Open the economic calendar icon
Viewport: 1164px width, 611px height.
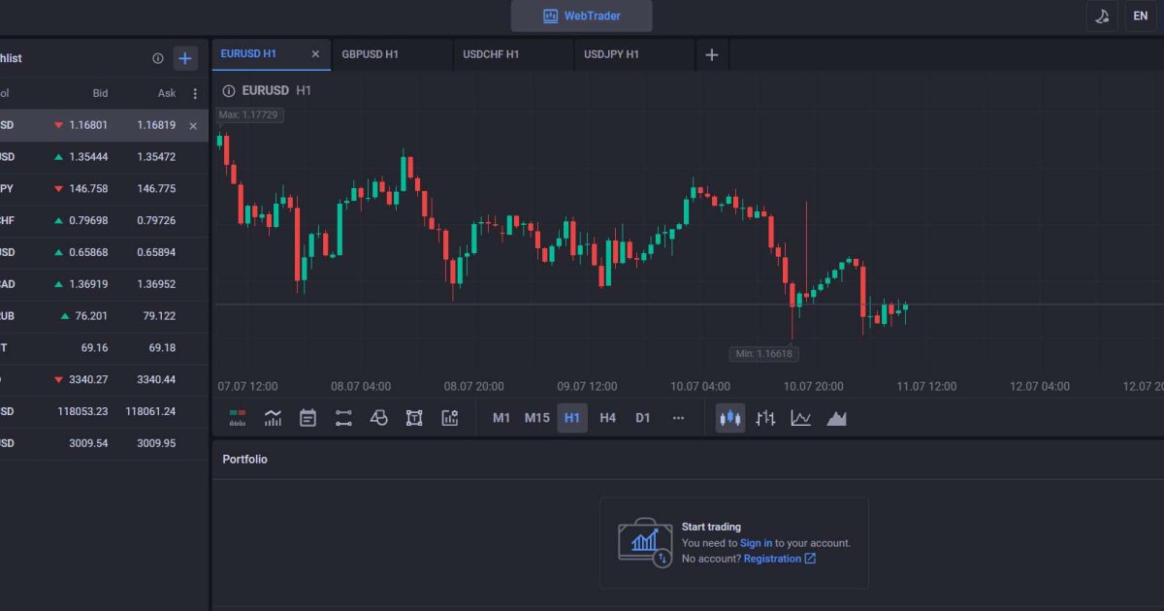(307, 418)
